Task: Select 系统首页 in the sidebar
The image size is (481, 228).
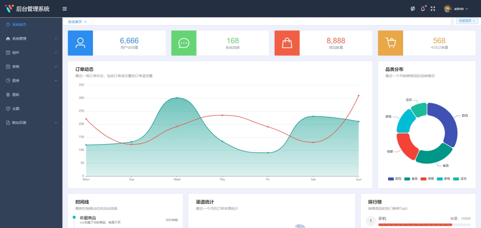Action: pos(19,25)
